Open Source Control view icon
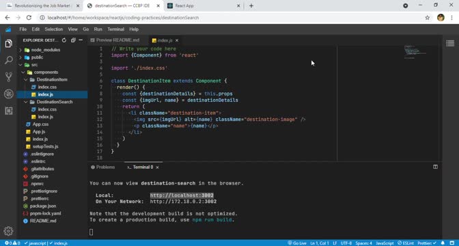The width and height of the screenshot is (459, 246). pyautogui.click(x=8, y=77)
